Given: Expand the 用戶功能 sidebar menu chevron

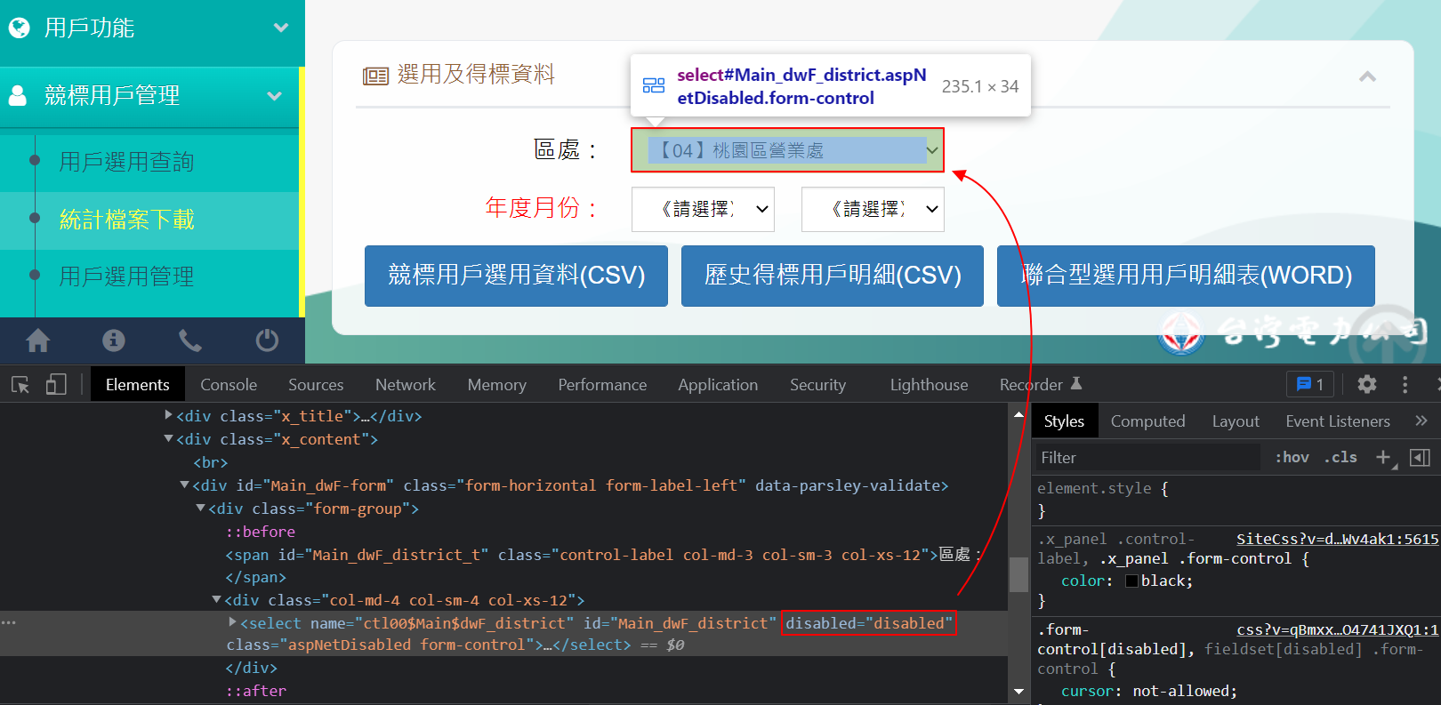Looking at the screenshot, I should click(281, 28).
